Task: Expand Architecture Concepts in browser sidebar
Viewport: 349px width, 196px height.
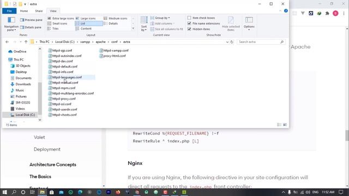Action: pos(53,164)
